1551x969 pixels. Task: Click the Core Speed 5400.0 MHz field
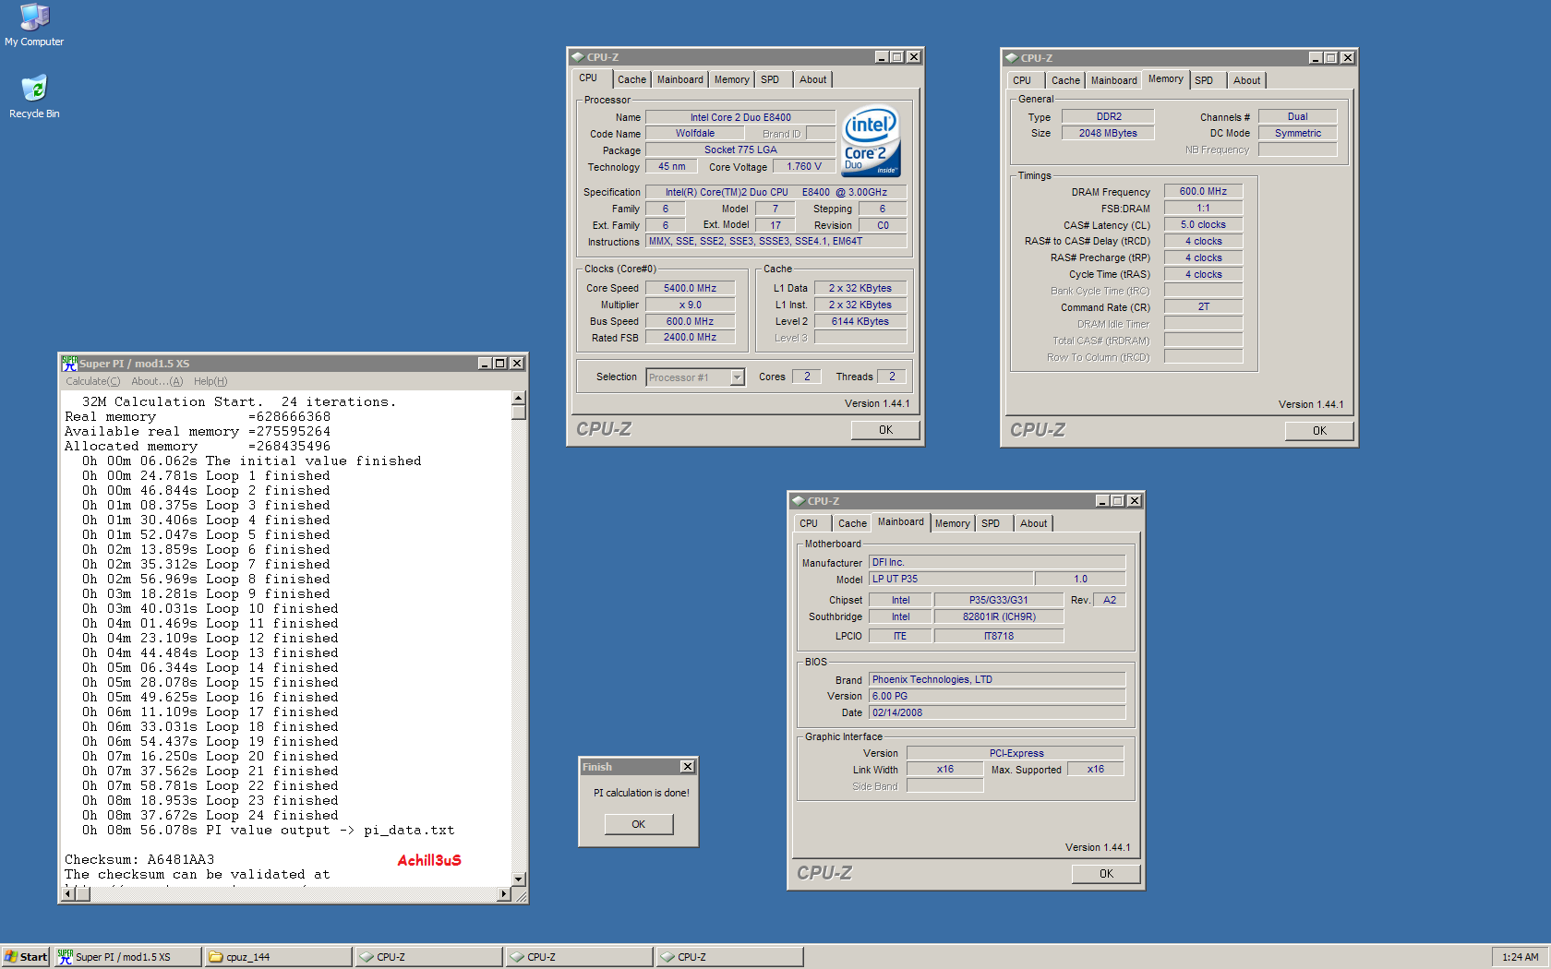coord(691,288)
